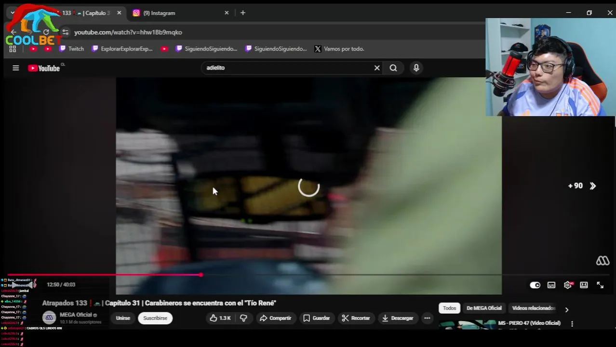Open MS - PIERO 47 (Video Oficial) title

pos(529,323)
